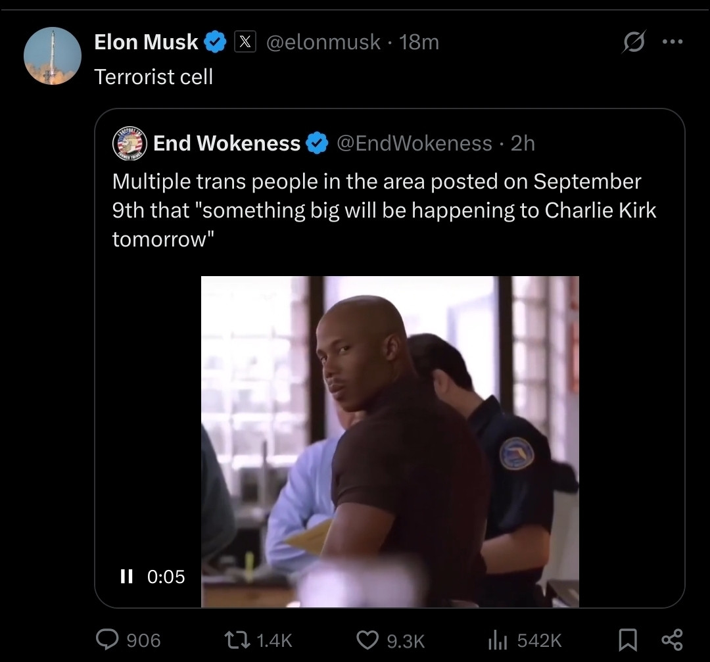Open Elon Musk's rocket profile picture
This screenshot has height=662, width=710.
pyautogui.click(x=53, y=56)
